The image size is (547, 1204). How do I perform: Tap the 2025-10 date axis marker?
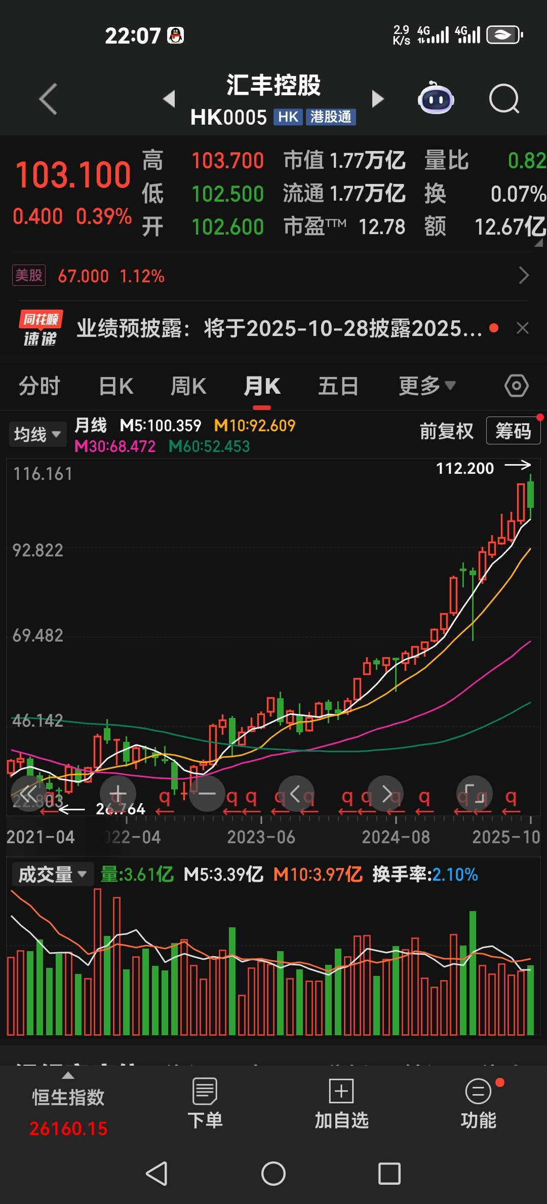[x=506, y=837]
